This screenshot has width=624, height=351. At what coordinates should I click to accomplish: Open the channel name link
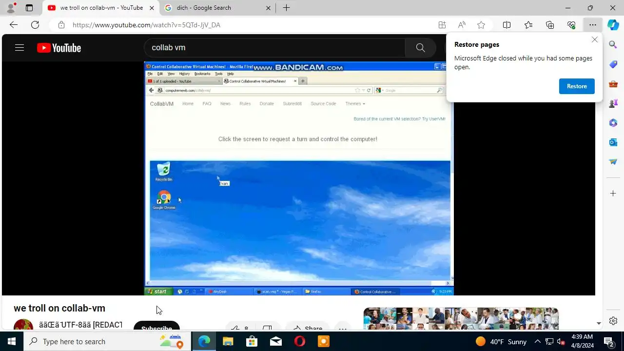pos(80,325)
